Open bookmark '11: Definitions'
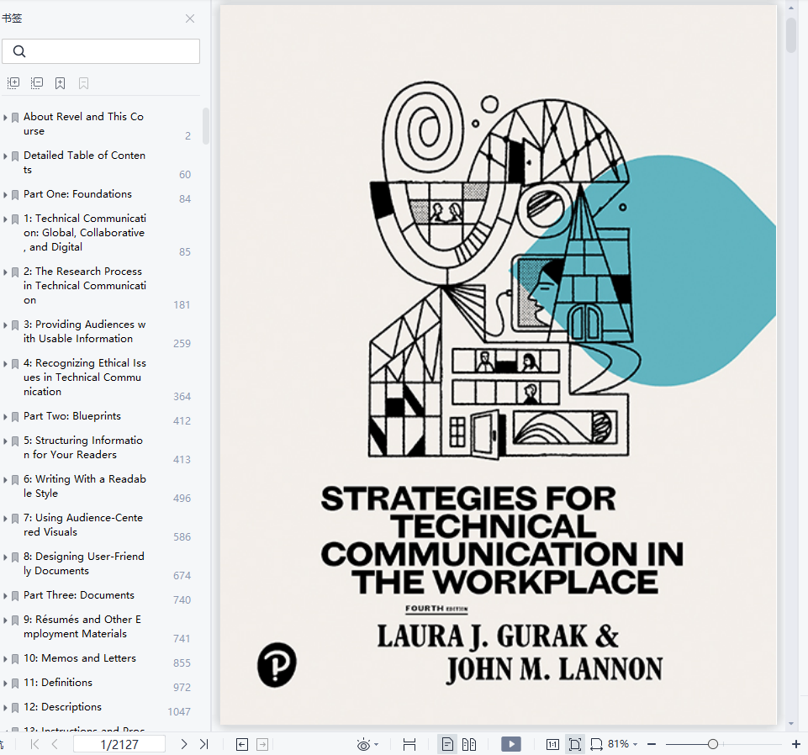808x755 pixels. point(58,683)
